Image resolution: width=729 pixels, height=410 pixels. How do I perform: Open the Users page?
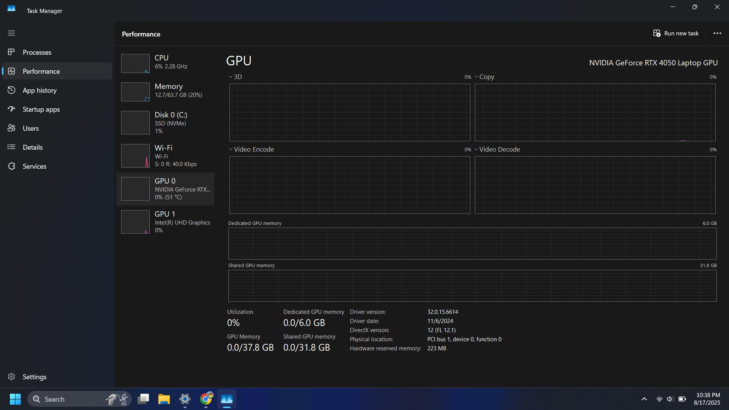[x=57, y=128]
